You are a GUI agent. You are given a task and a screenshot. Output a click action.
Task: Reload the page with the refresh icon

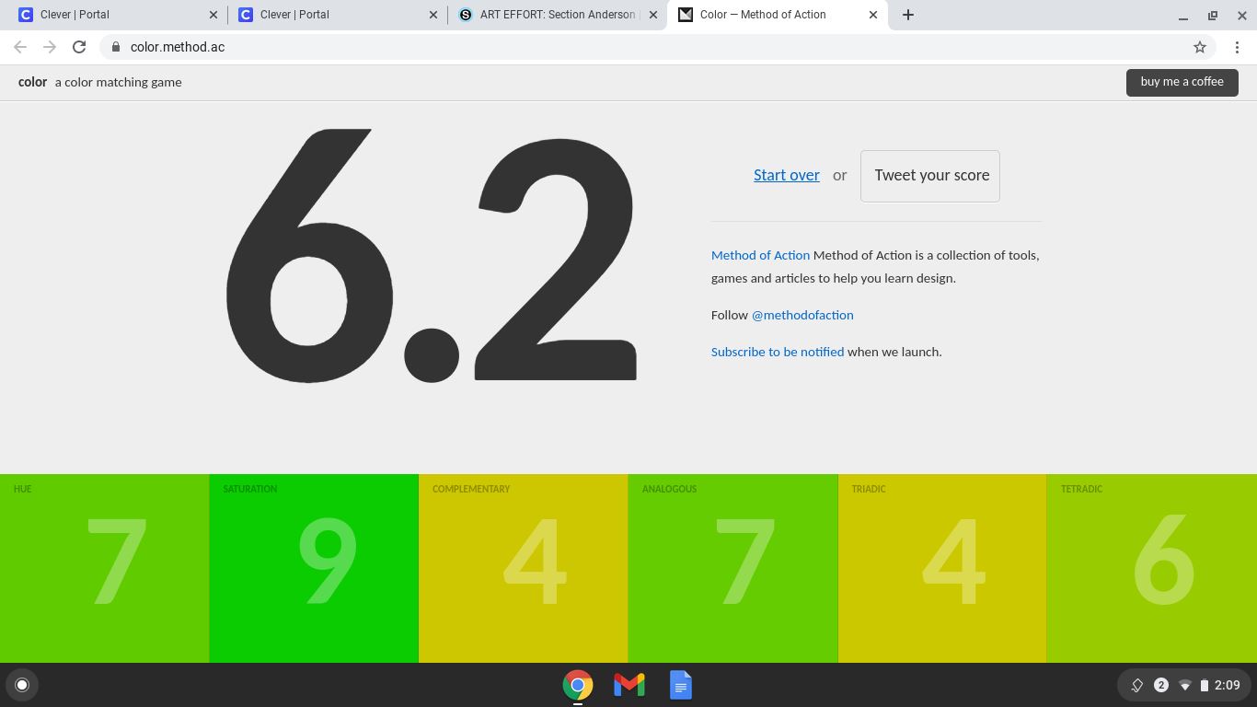coord(79,47)
